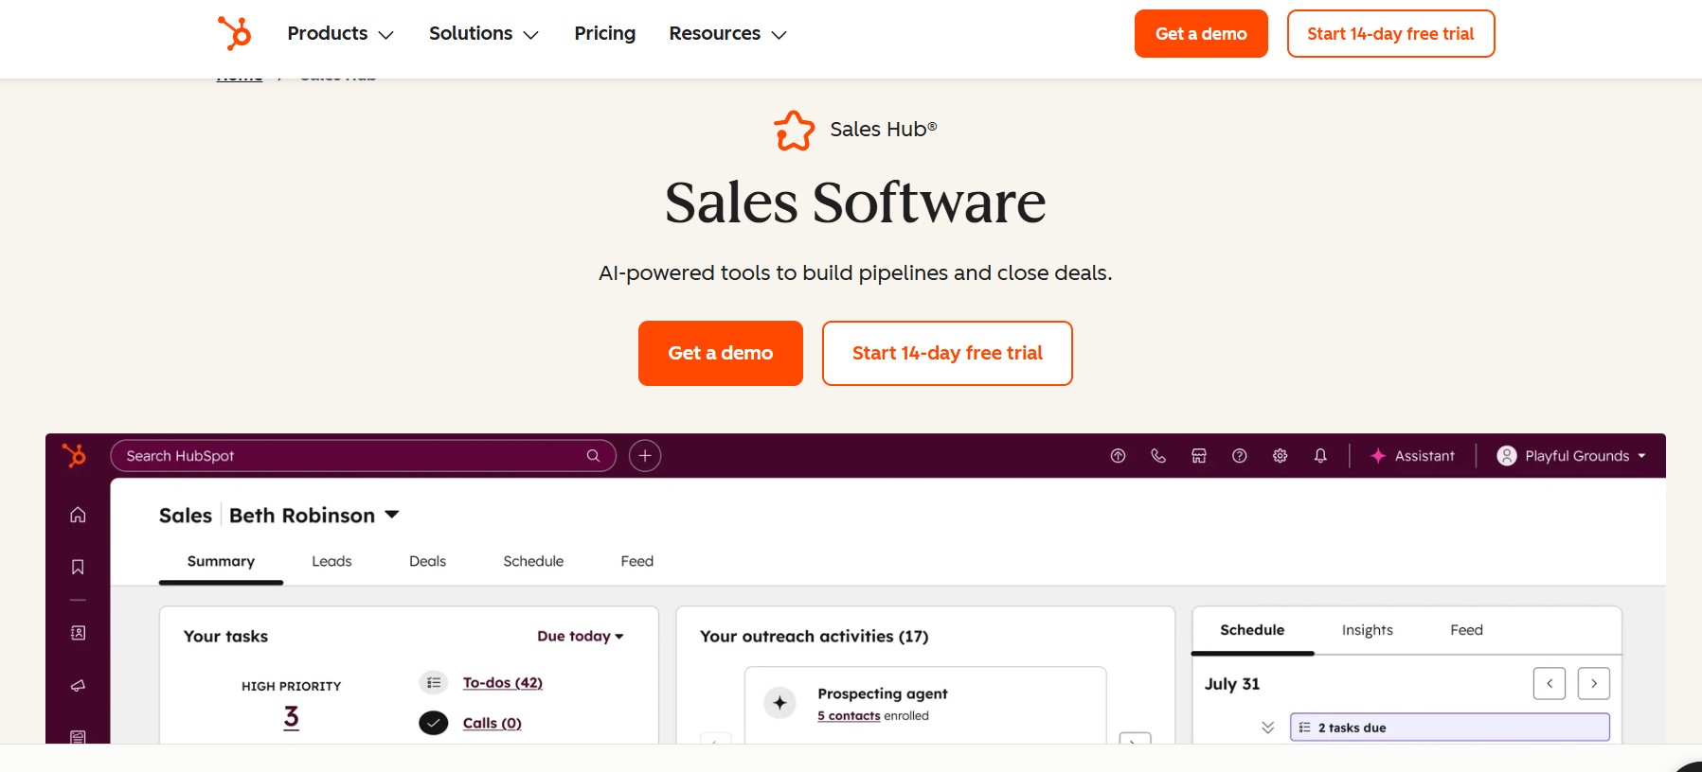This screenshot has width=1702, height=772.
Task: Click the plus icon beside the search bar
Action: pos(645,455)
